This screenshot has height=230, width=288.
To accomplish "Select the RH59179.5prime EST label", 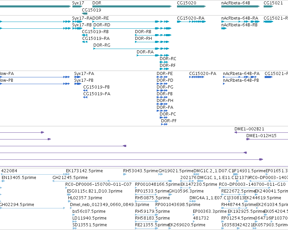I will (x=152, y=211).
